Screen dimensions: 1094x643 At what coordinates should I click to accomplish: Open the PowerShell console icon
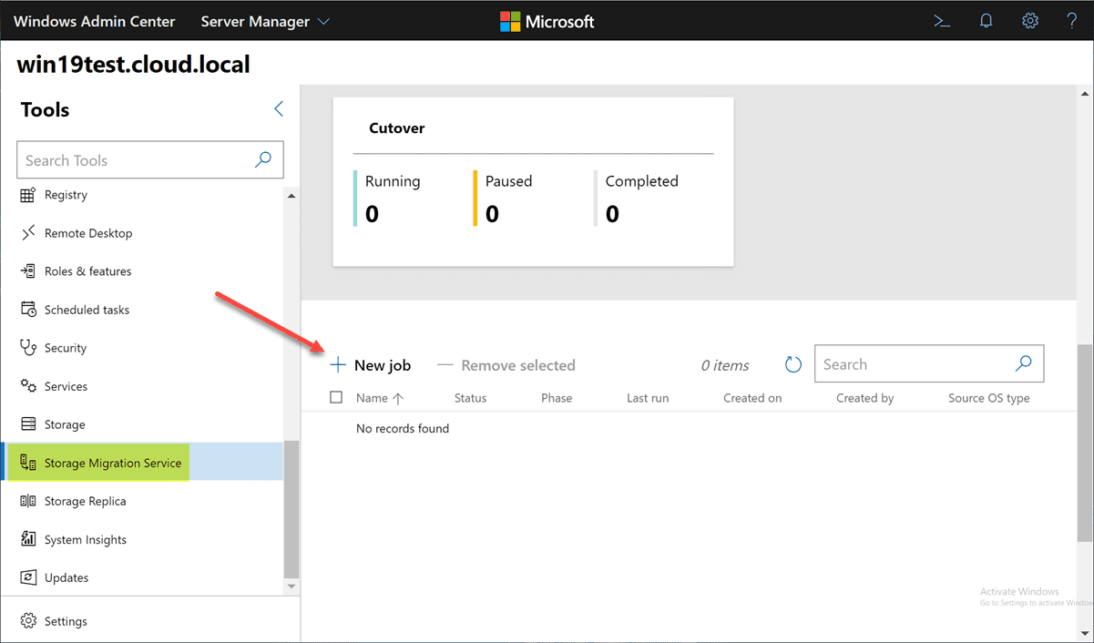coord(942,21)
